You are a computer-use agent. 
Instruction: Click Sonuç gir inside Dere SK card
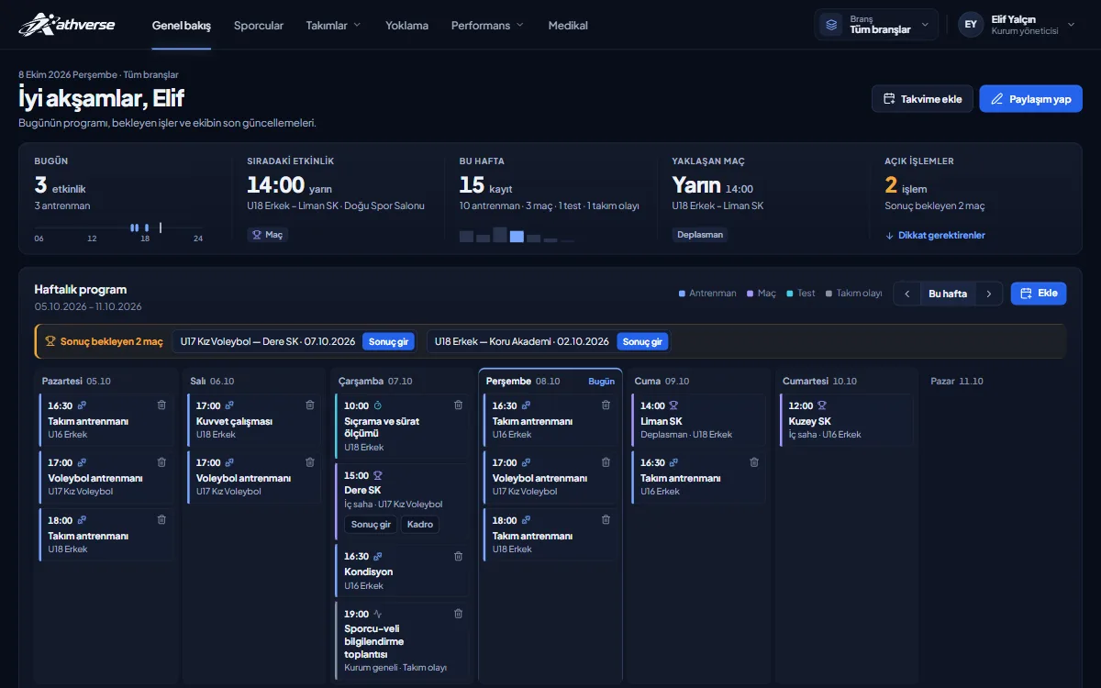tap(372, 525)
